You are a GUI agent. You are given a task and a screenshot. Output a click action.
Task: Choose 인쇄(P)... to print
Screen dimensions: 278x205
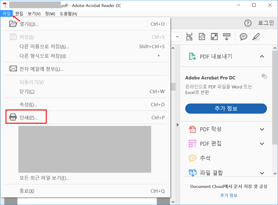coord(85,117)
